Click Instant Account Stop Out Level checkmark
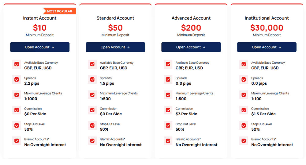 coord(17,126)
